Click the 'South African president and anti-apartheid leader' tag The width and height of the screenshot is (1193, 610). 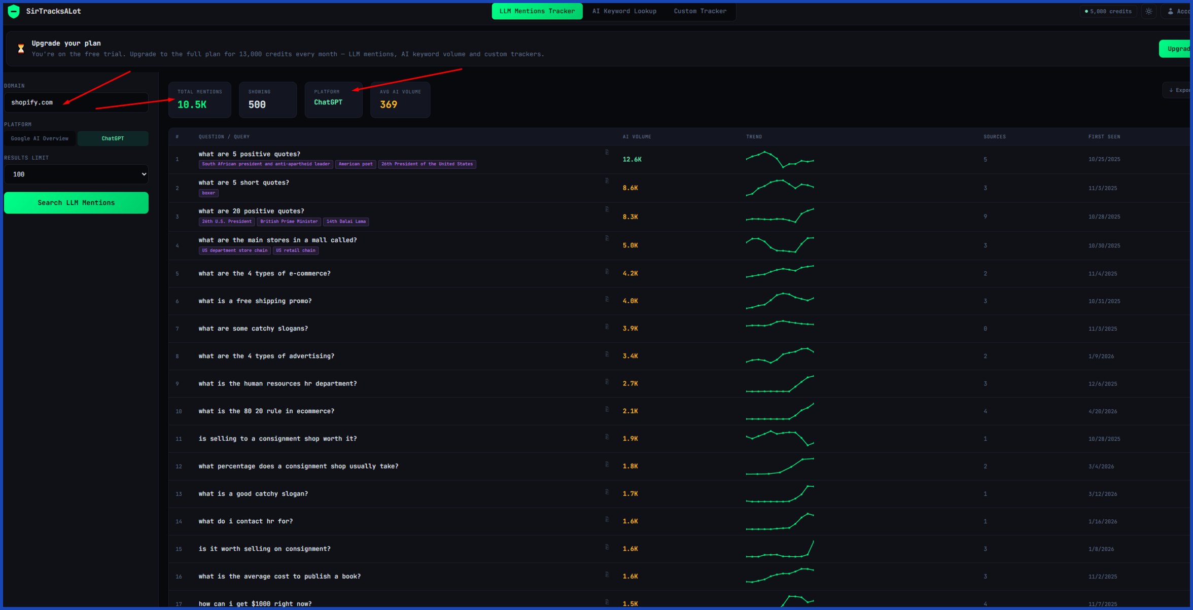point(266,164)
